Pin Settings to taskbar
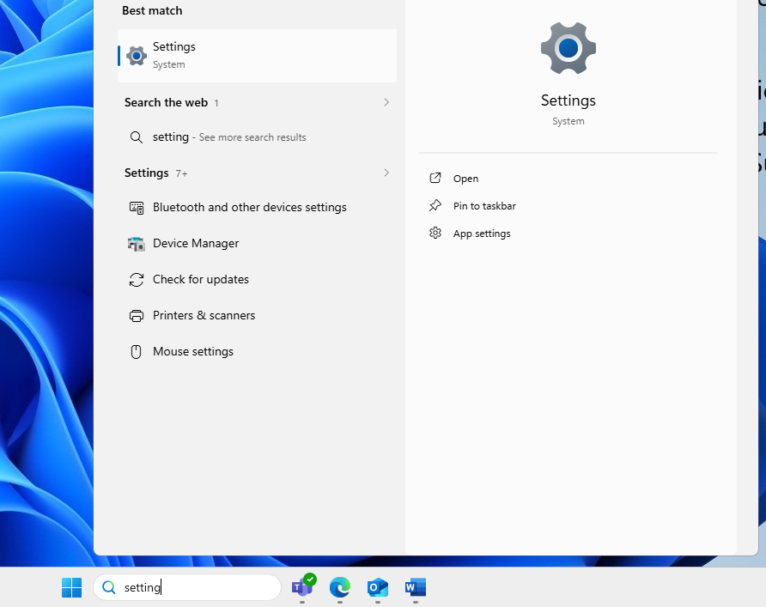Viewport: 766px width, 607px height. (x=484, y=205)
